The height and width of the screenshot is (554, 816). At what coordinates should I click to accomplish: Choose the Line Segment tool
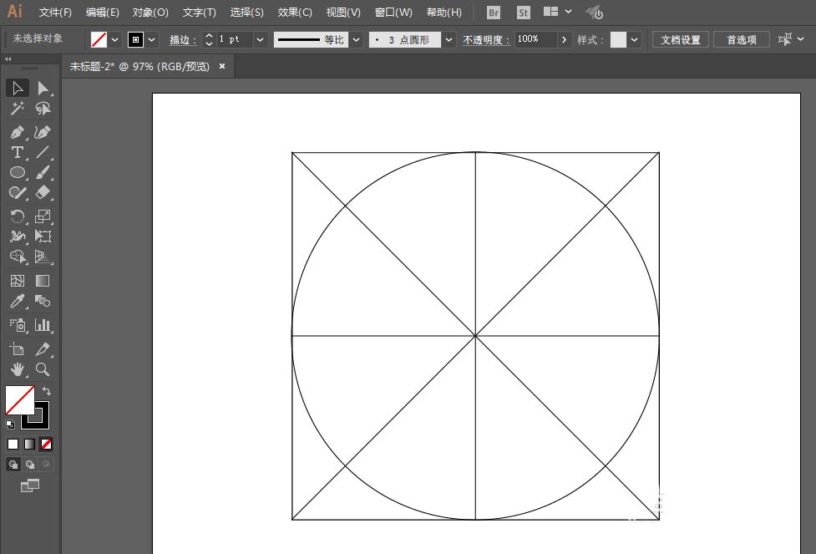(43, 152)
